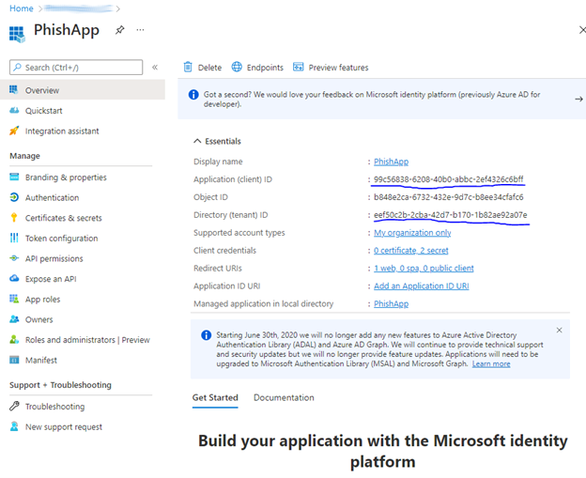The width and height of the screenshot is (586, 478).
Task: Open Expose an API page
Action: pyautogui.click(x=51, y=279)
